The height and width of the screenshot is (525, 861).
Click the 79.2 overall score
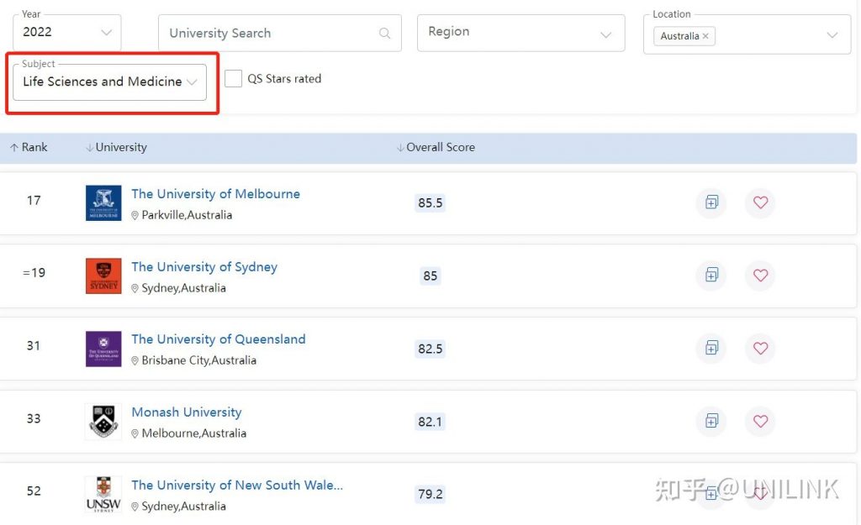(430, 494)
